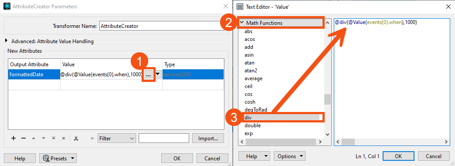Click the function list vertical scrollbar thumb
The height and width of the screenshot is (166, 455).
tap(327, 99)
